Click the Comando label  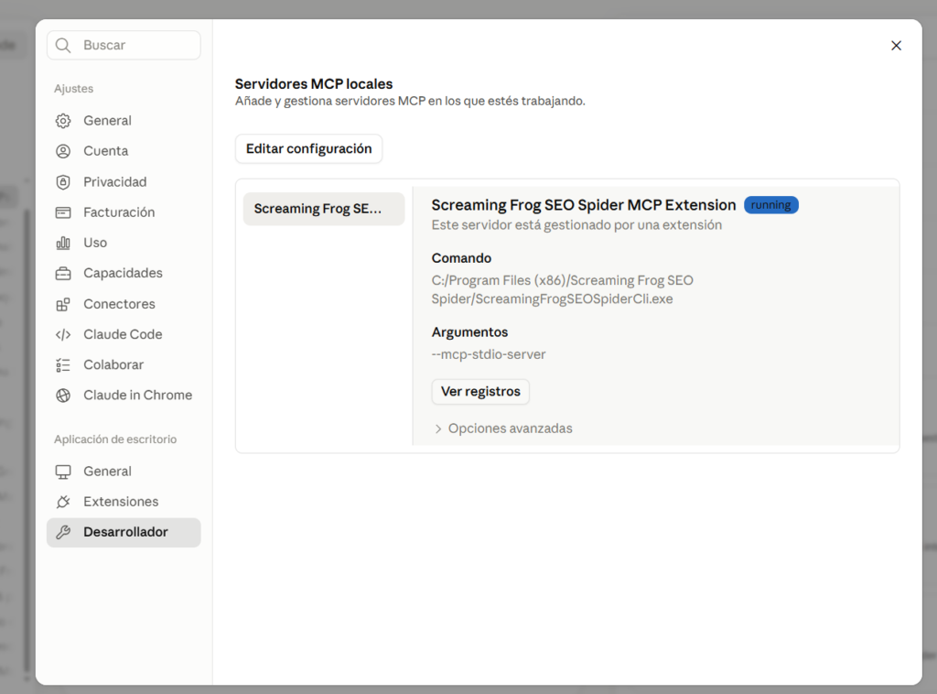point(461,258)
